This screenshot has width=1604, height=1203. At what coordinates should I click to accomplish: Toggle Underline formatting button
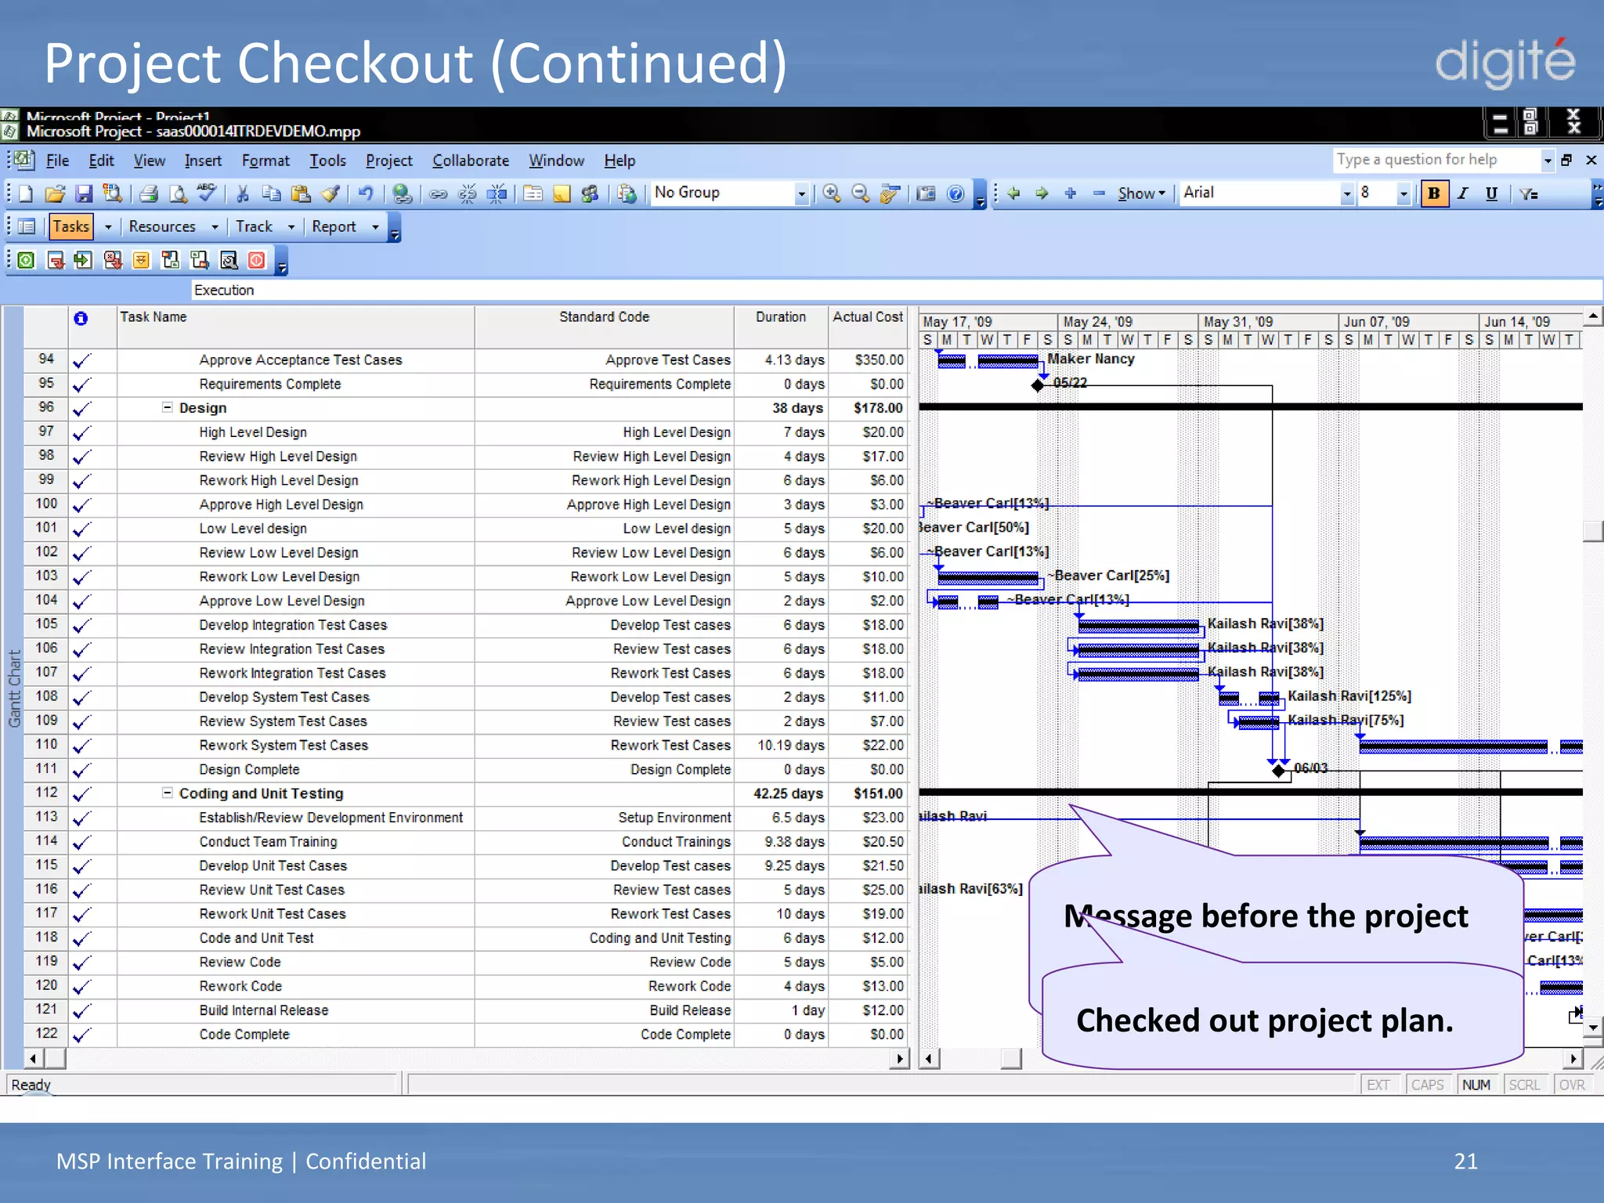click(x=1492, y=193)
